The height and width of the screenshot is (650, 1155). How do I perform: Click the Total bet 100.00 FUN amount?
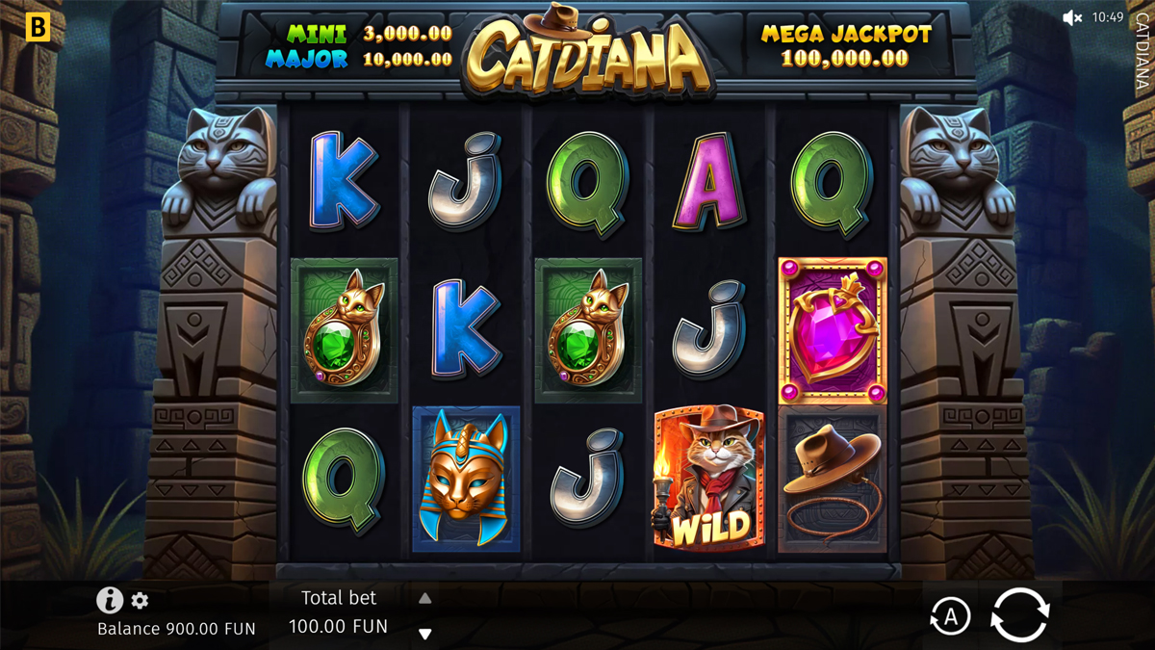click(x=339, y=627)
